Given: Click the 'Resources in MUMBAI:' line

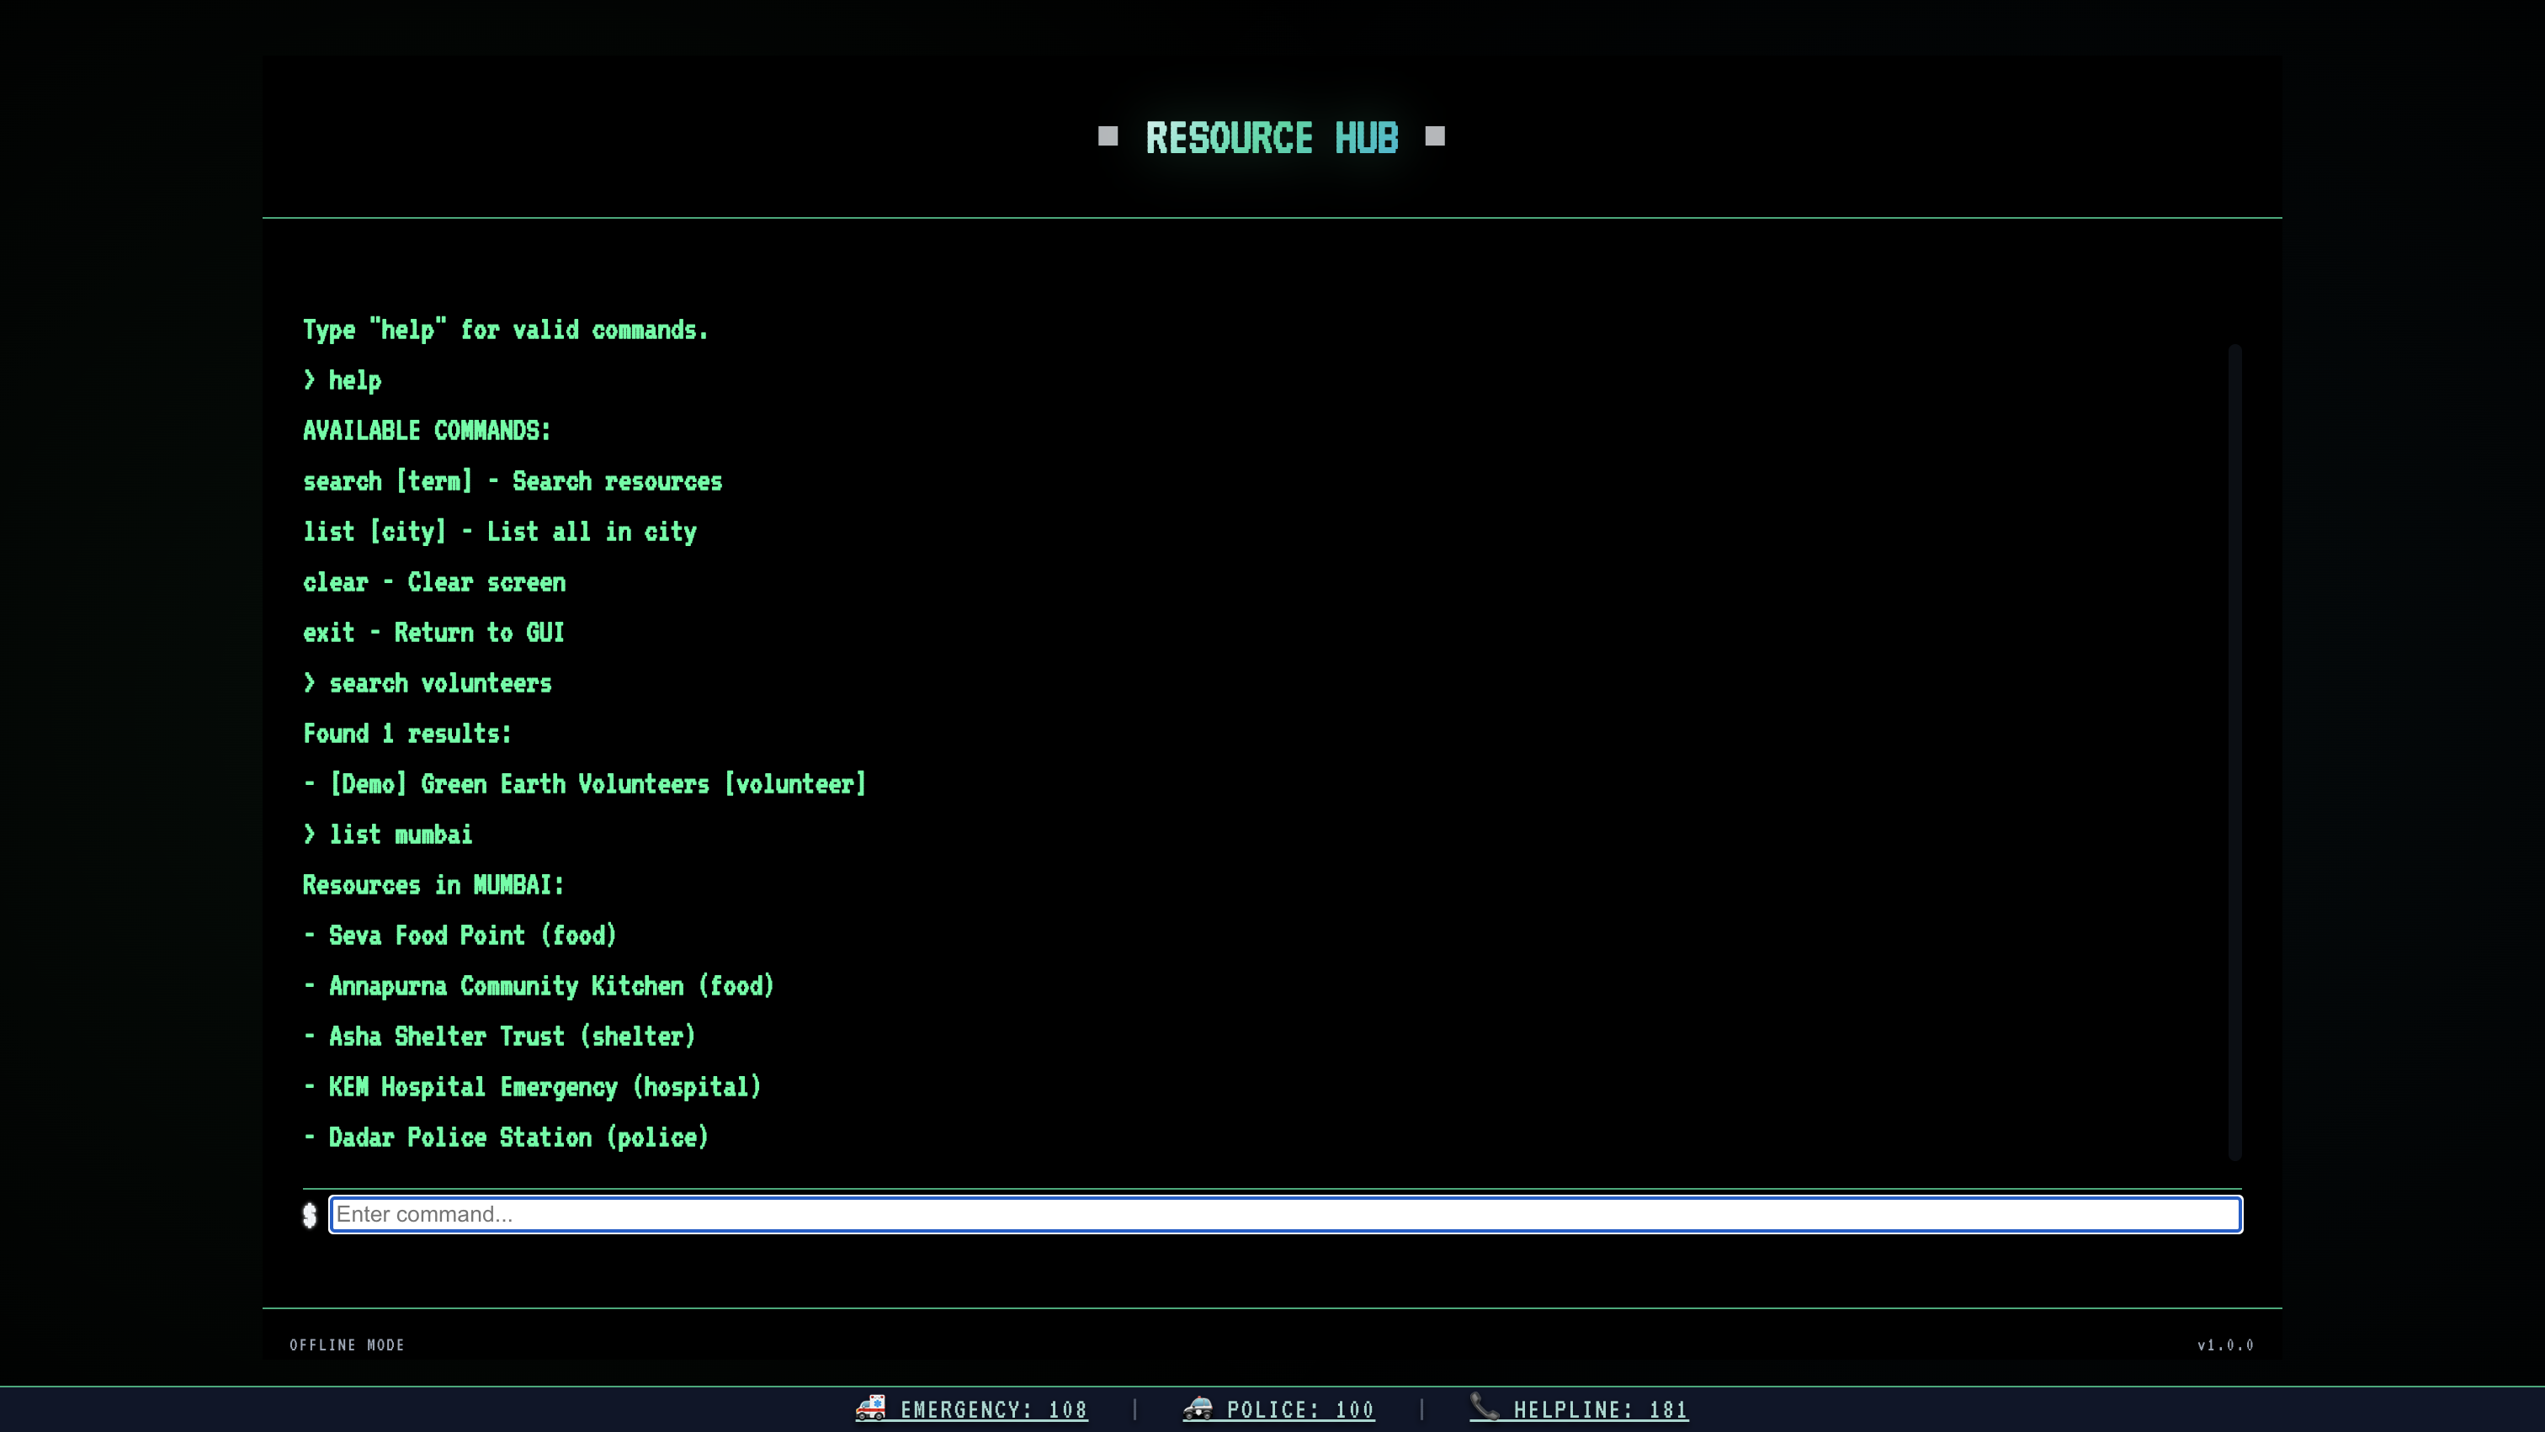Looking at the screenshot, I should 433,885.
